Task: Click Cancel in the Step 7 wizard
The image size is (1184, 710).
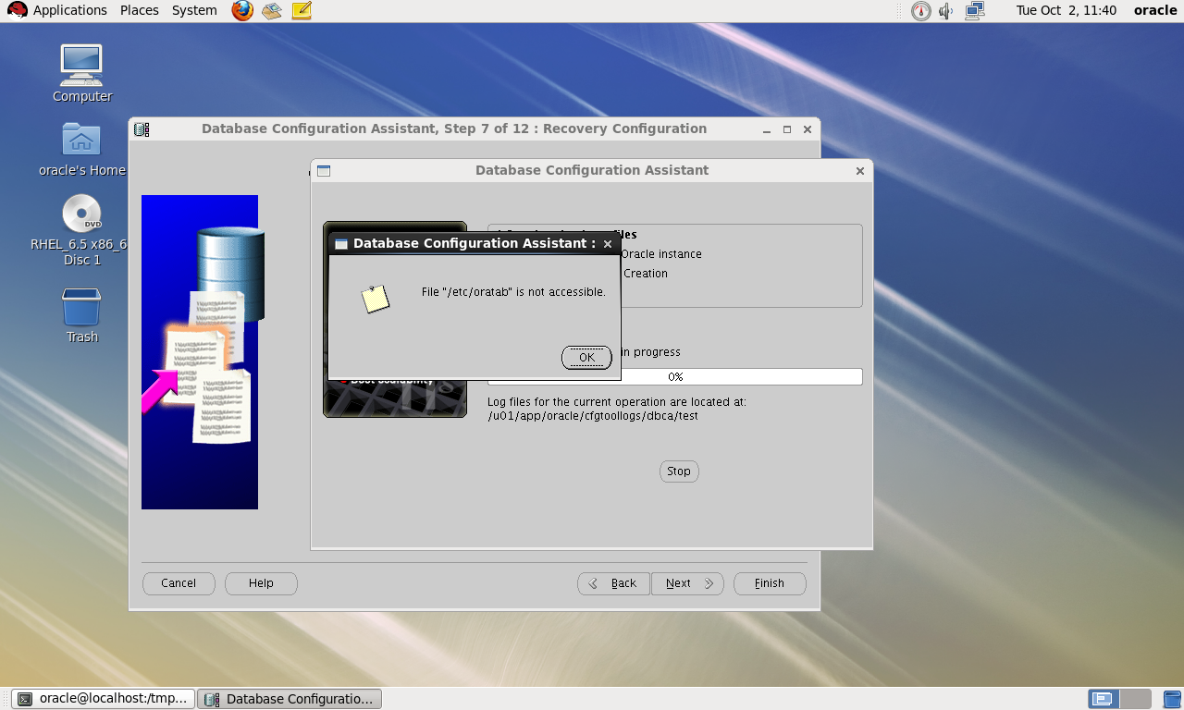Action: pyautogui.click(x=179, y=583)
